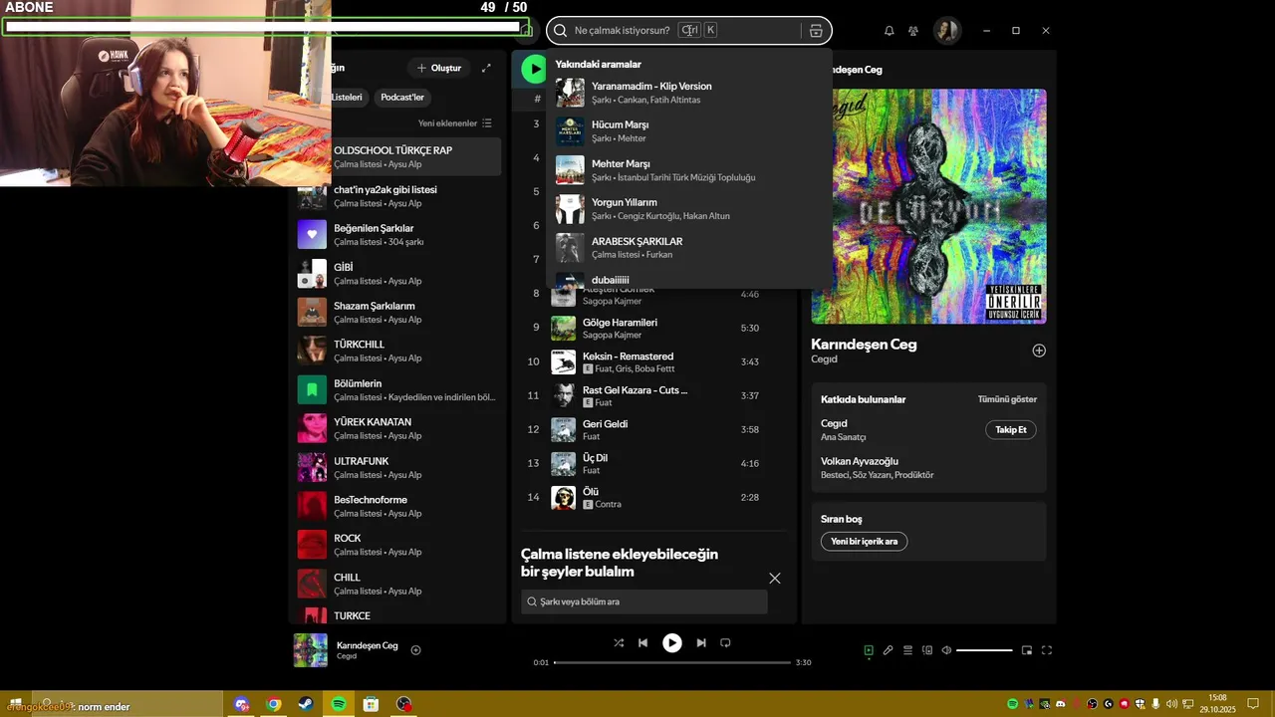Expand the library panel with the arrows icon
The height and width of the screenshot is (717, 1275).
pos(486,69)
